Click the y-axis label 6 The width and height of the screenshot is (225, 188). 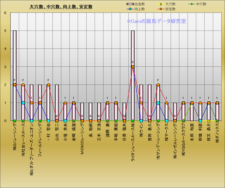(5, 13)
